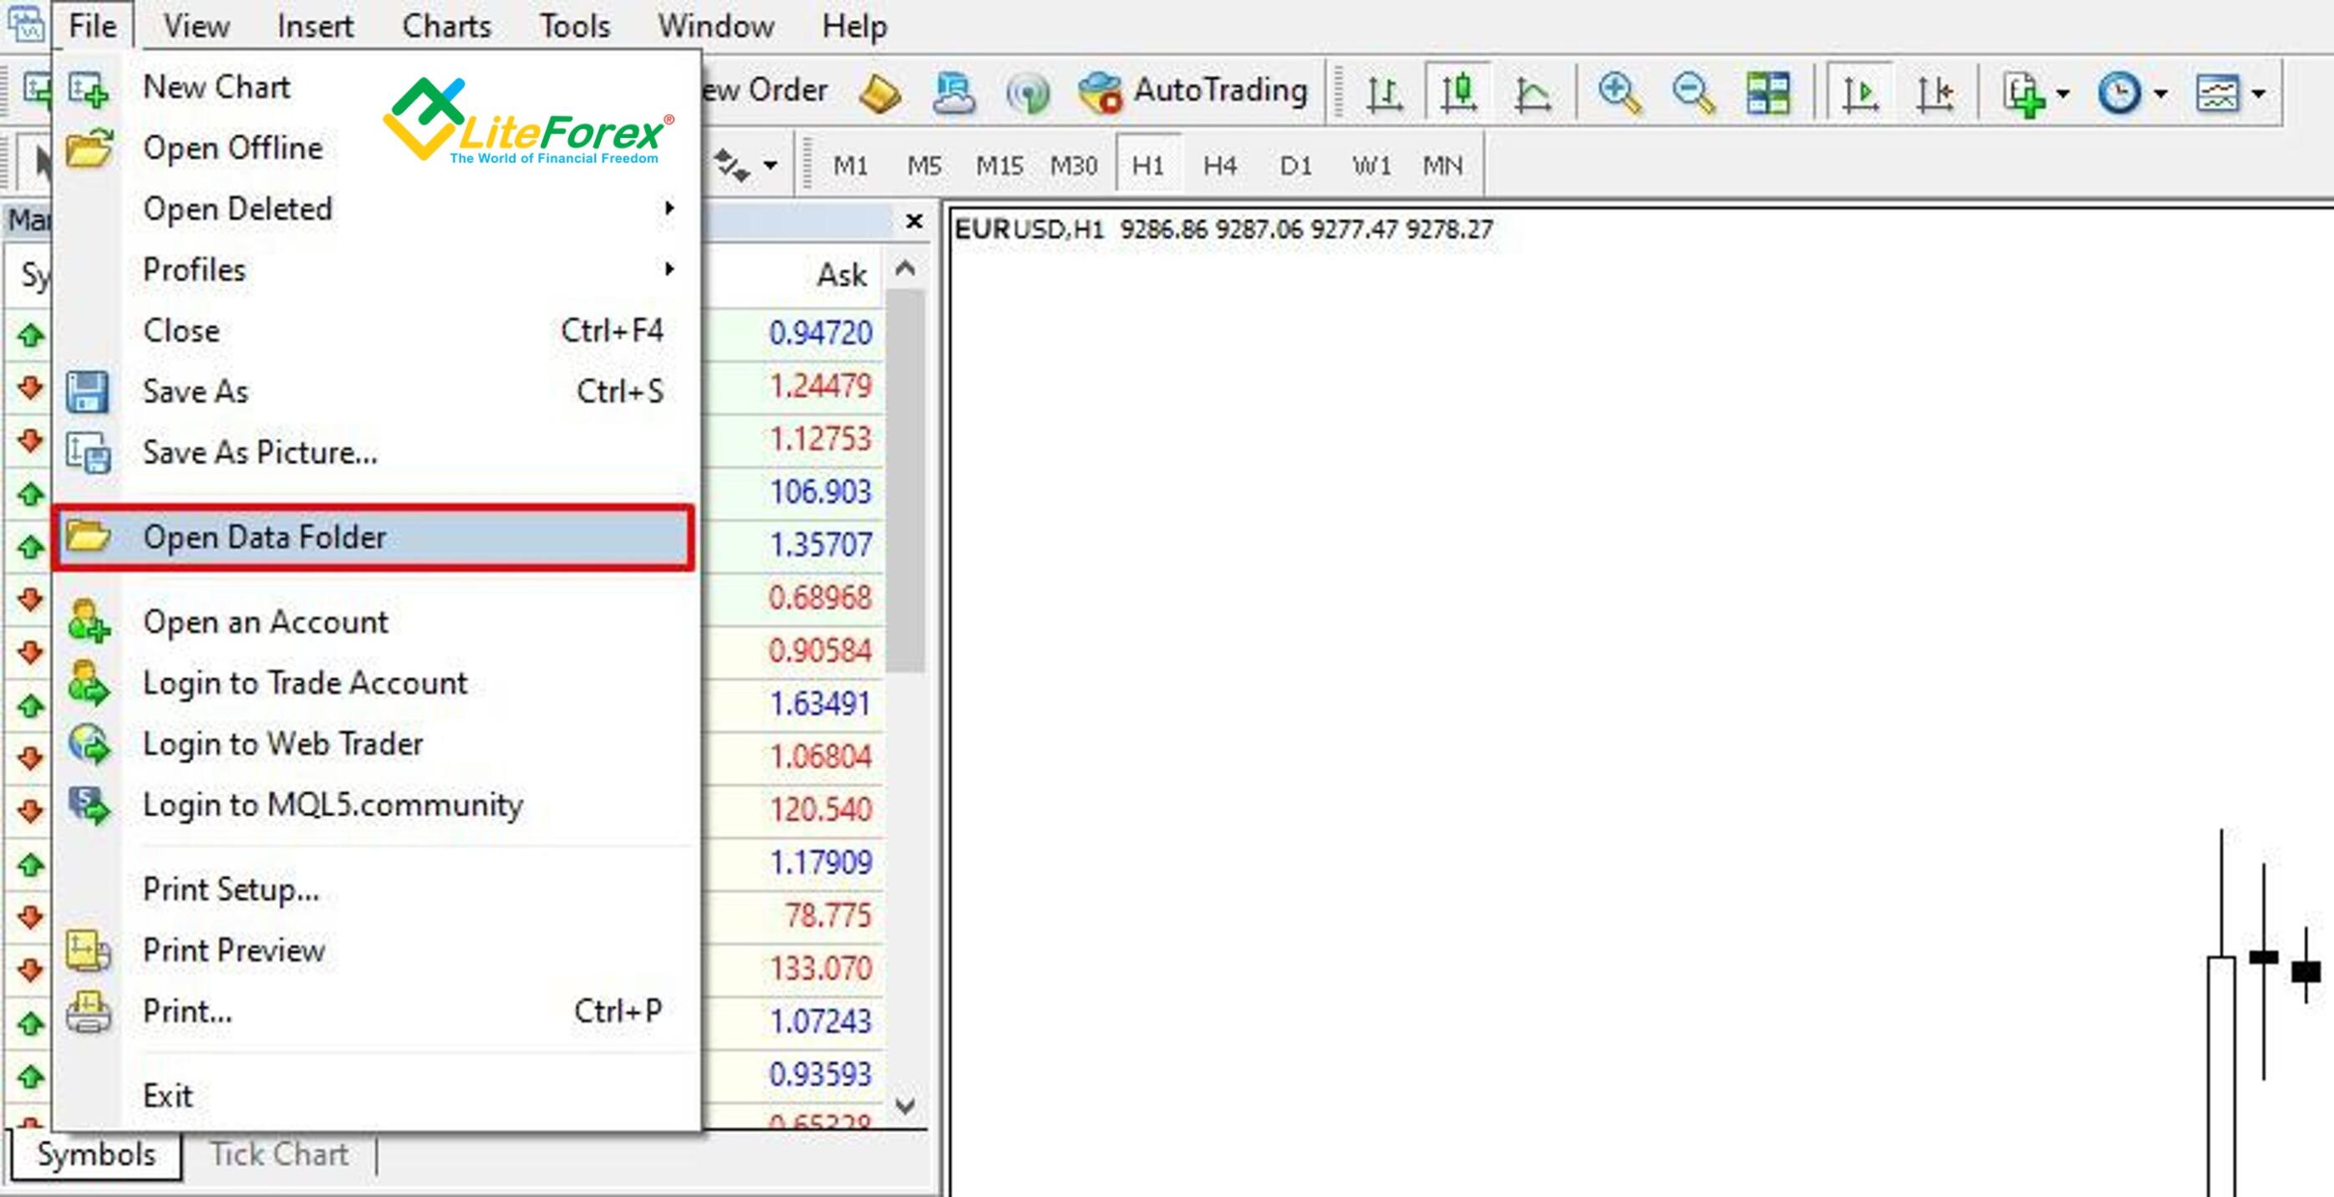2334x1197 pixels.
Task: Open the signals broadcast icon
Action: [1028, 93]
